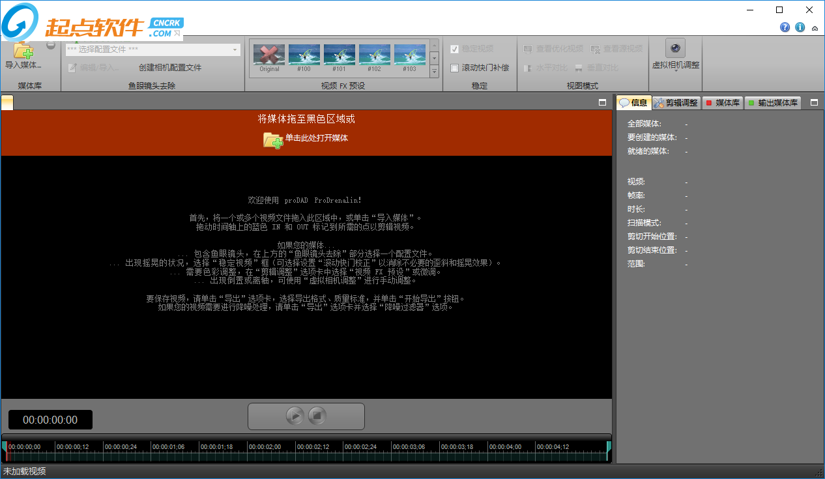Image resolution: width=825 pixels, height=479 pixels.
Task: Click the FX preset gallery up arrow
Action: 434,45
